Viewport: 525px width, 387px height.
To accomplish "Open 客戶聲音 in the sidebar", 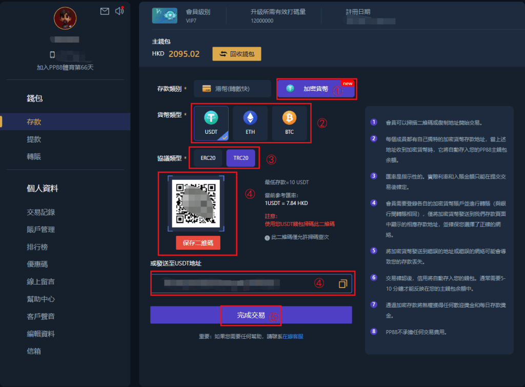I will tap(41, 316).
